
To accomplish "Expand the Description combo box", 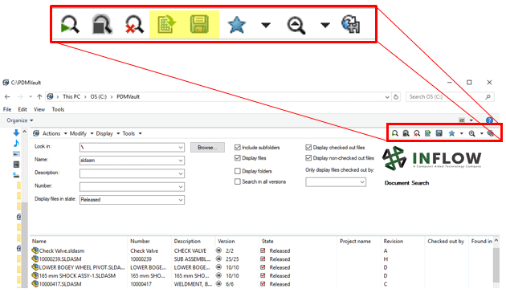I will tap(181, 173).
